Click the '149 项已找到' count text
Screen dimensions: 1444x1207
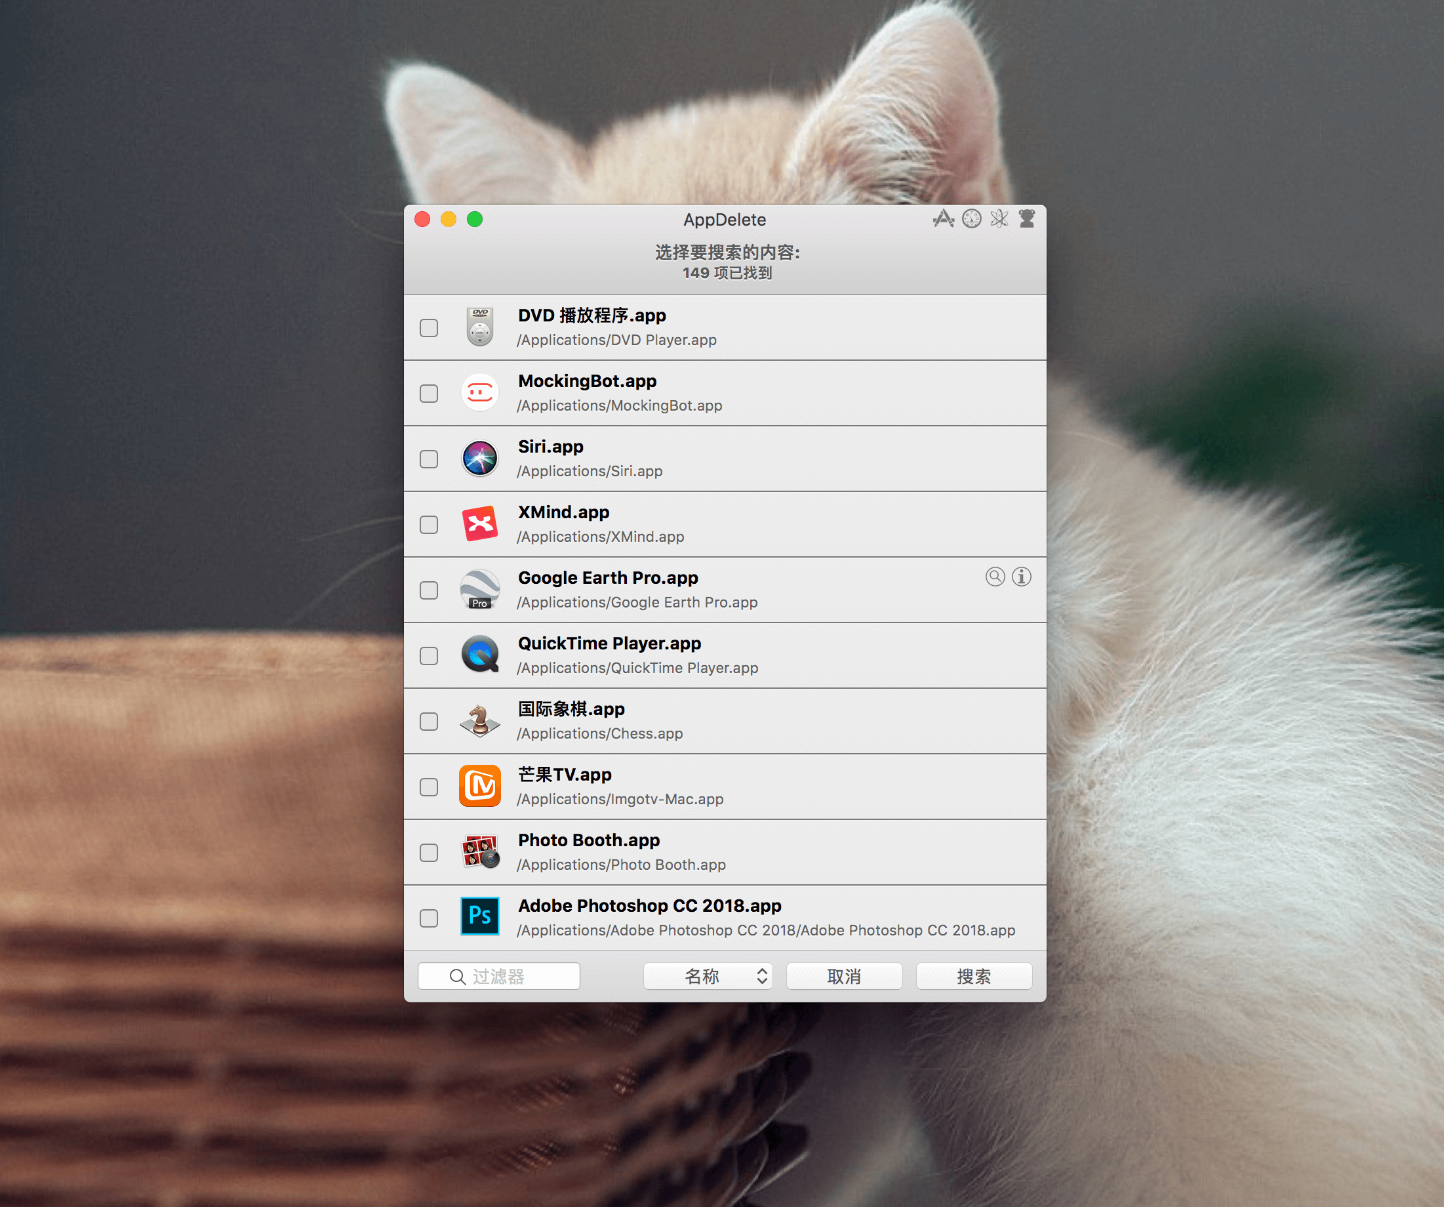click(727, 273)
